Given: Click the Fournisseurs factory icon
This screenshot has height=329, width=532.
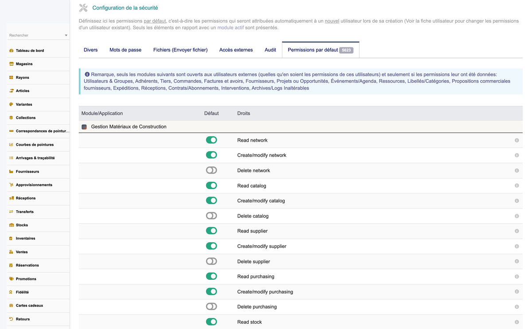Looking at the screenshot, I should (11, 171).
